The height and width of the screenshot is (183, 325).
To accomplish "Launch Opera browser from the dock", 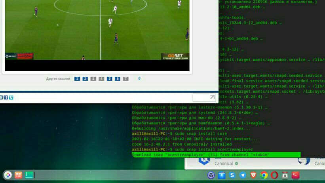I will tap(274, 175).
